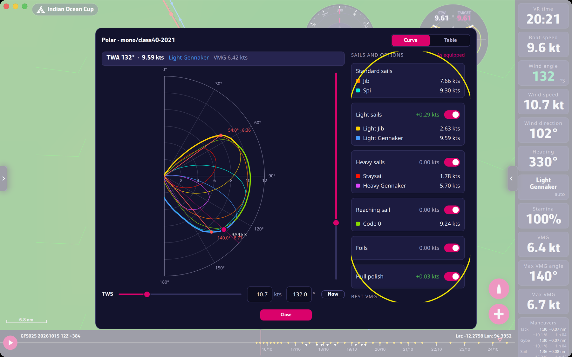Viewport: 572px width, 357px height.
Task: Click the Close button
Action: [286, 315]
